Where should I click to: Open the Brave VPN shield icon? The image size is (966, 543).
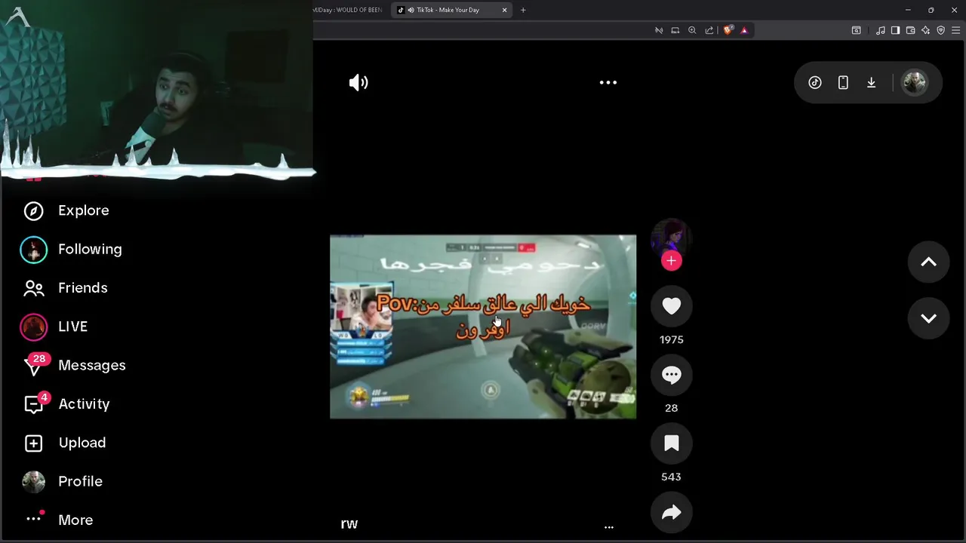point(940,30)
